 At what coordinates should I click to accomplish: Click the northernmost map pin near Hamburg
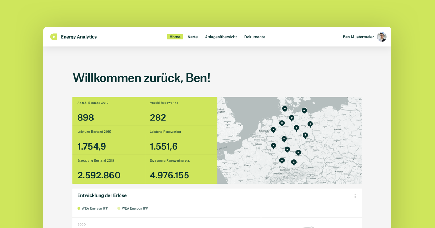(285, 108)
